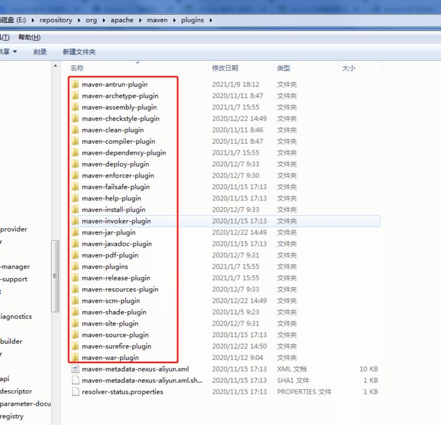Expand the arrow after repository breadcrumb

(x=79, y=20)
